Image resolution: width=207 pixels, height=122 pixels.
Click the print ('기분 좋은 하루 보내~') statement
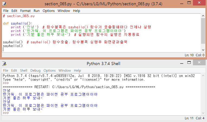click(40, 35)
